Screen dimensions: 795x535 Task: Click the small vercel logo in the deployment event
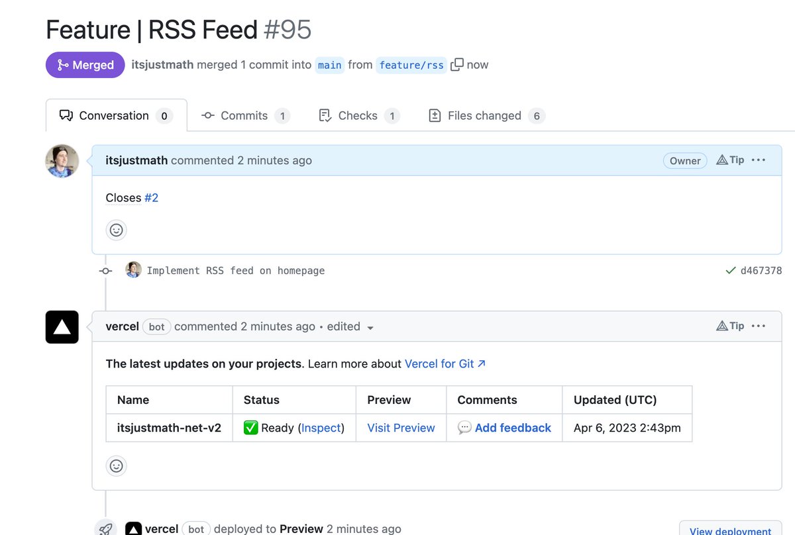pyautogui.click(x=133, y=529)
